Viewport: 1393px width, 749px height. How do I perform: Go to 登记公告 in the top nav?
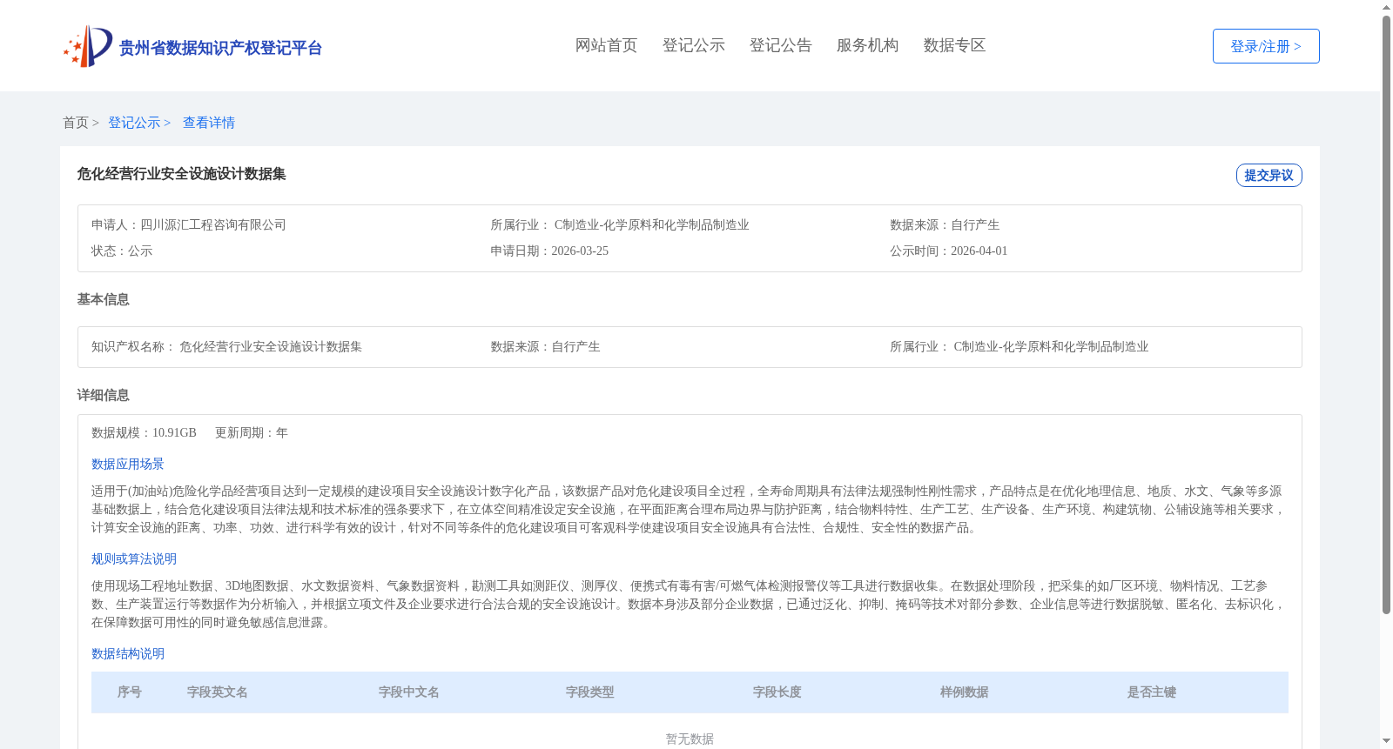(x=780, y=45)
